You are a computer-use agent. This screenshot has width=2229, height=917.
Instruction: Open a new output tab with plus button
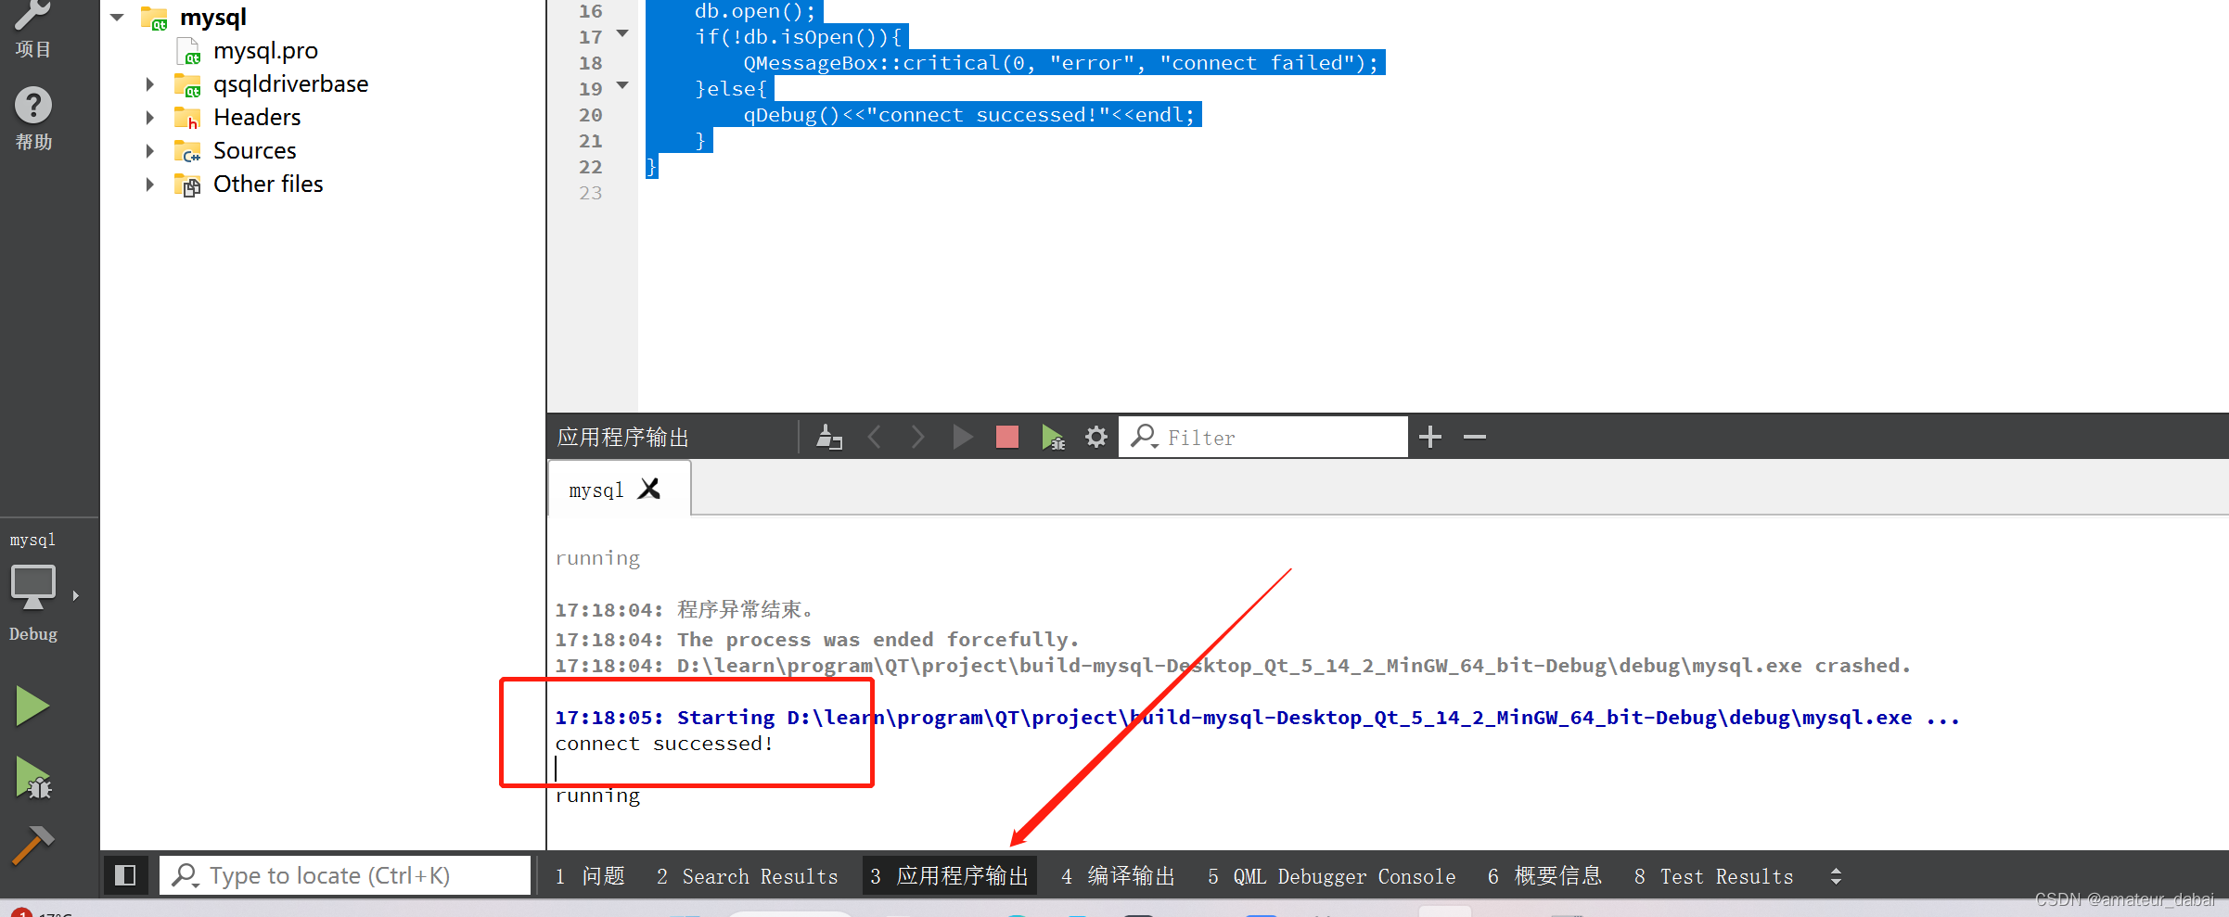[1429, 436]
